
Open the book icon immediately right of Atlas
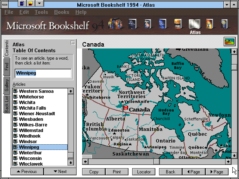[210, 24]
